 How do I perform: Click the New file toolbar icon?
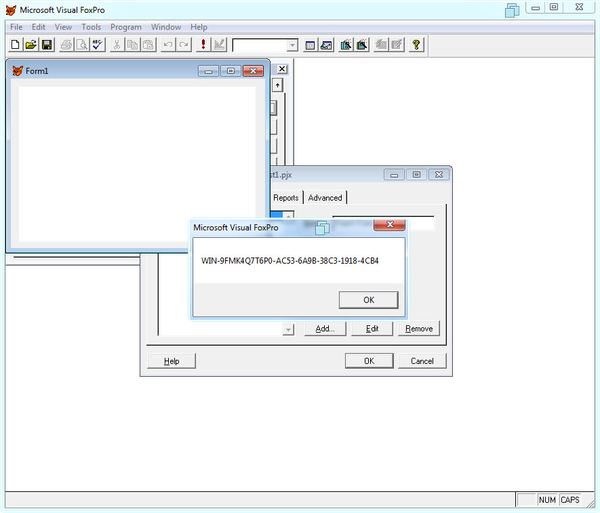point(16,45)
